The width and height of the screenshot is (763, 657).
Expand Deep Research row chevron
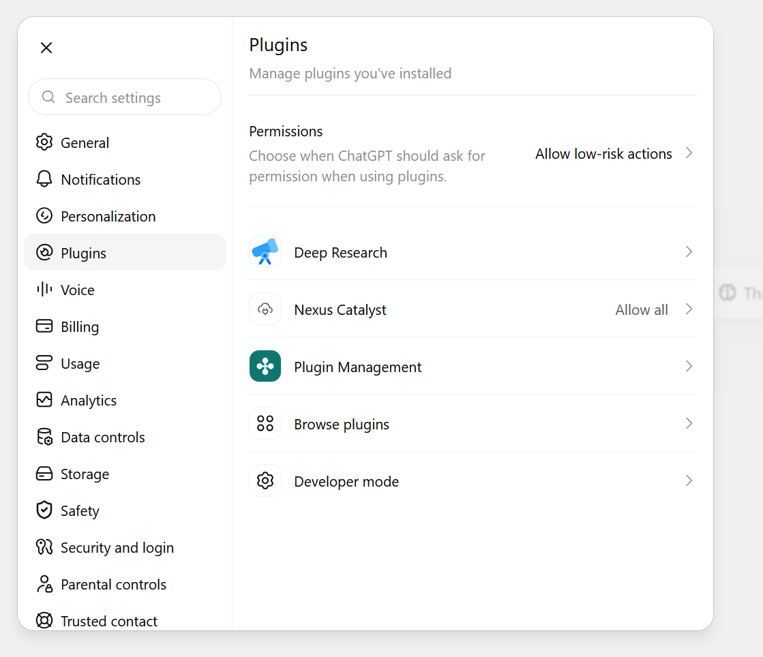[x=689, y=252]
